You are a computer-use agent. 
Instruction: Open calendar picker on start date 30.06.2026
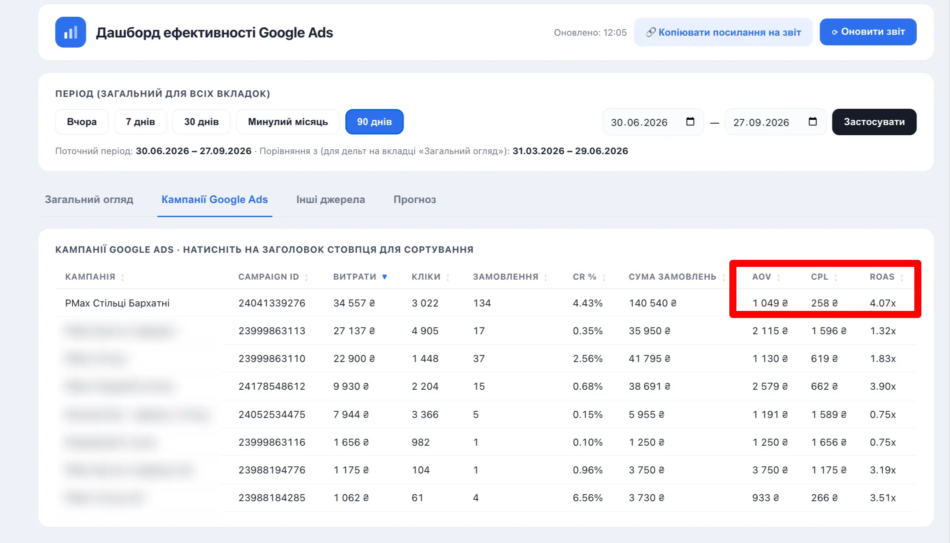click(x=690, y=122)
